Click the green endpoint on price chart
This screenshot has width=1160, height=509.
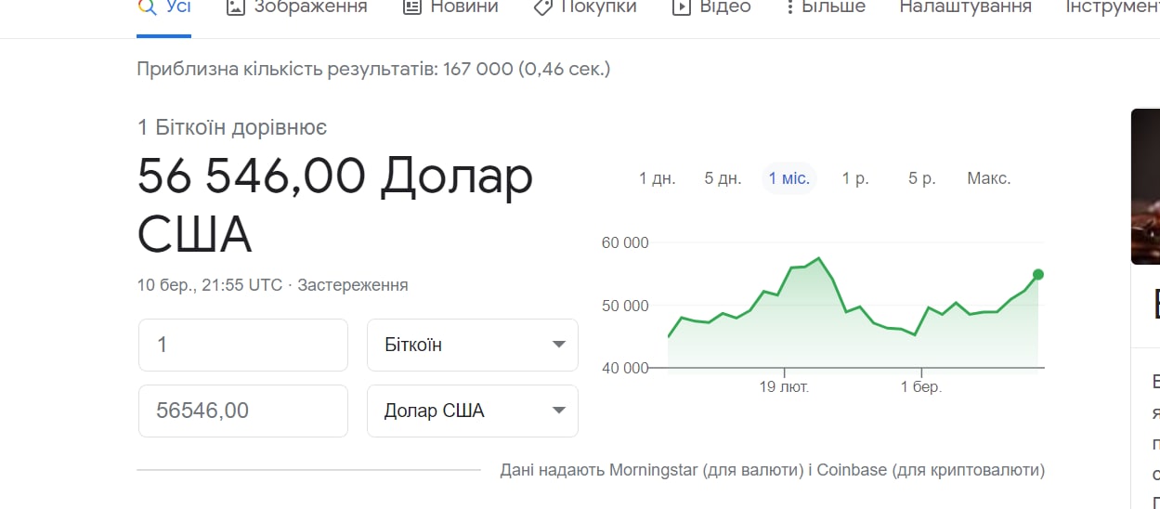tap(1038, 274)
